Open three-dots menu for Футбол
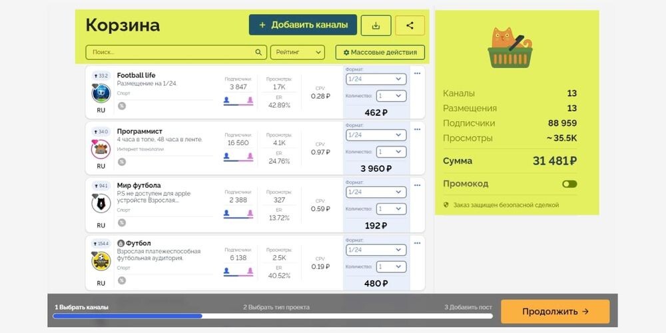This screenshot has width=666, height=333. pos(417,243)
